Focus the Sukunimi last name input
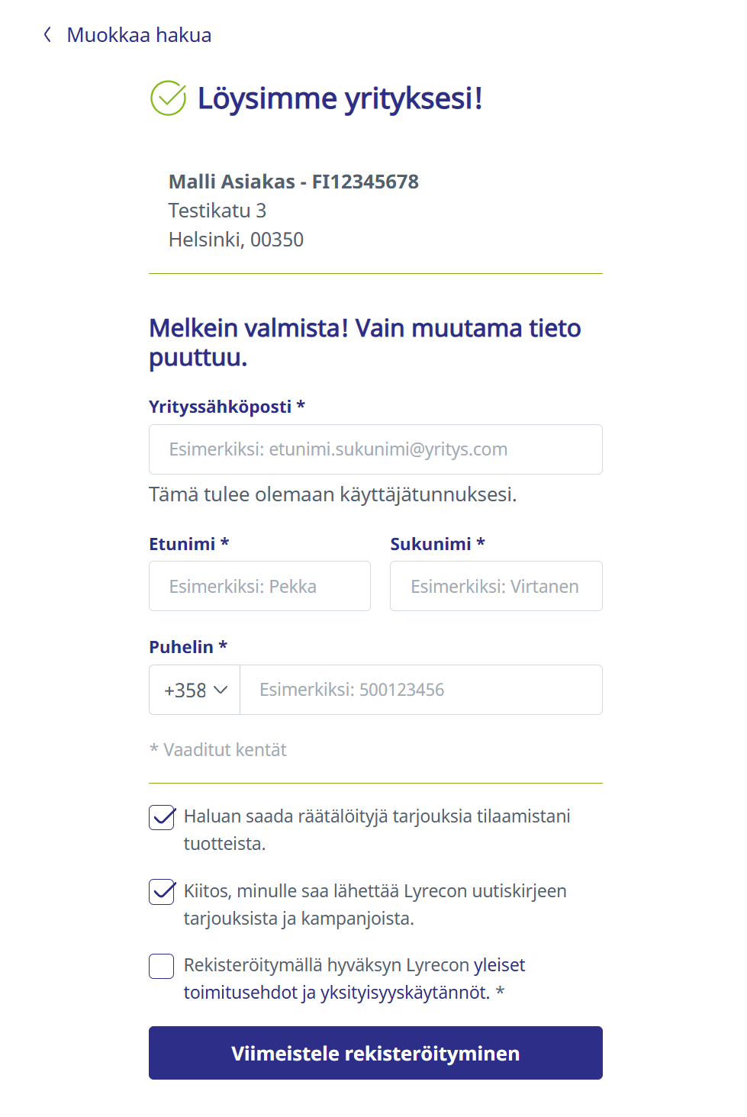 [496, 586]
